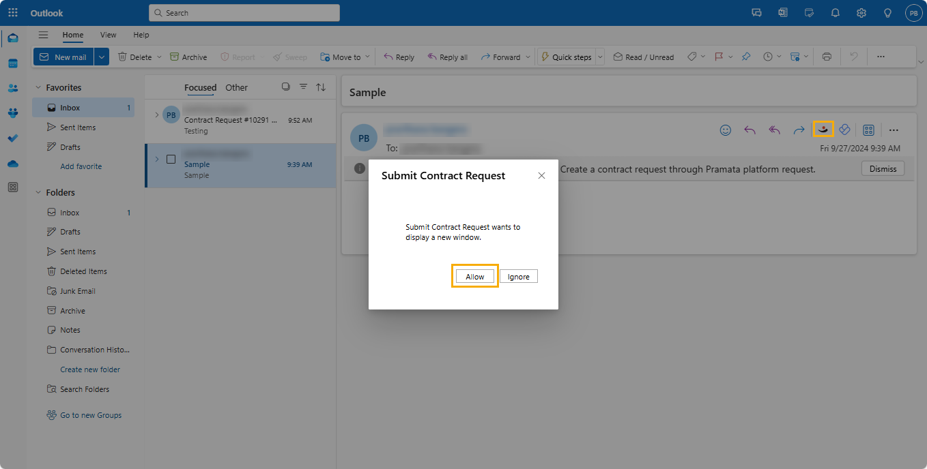Click the Search box in header
This screenshot has height=469, width=927.
[244, 13]
